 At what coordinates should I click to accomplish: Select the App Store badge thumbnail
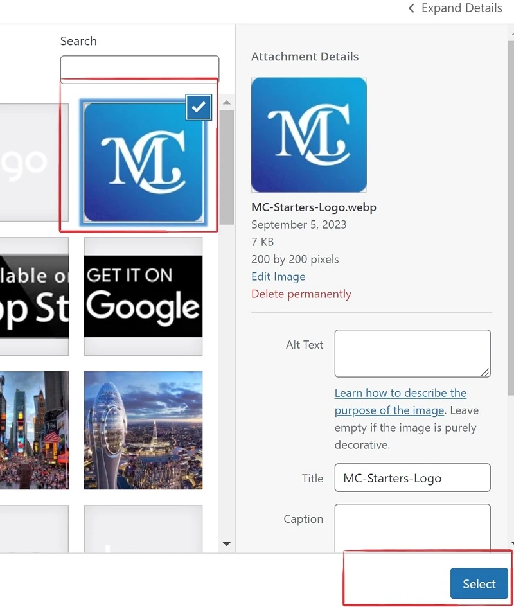pos(34,296)
